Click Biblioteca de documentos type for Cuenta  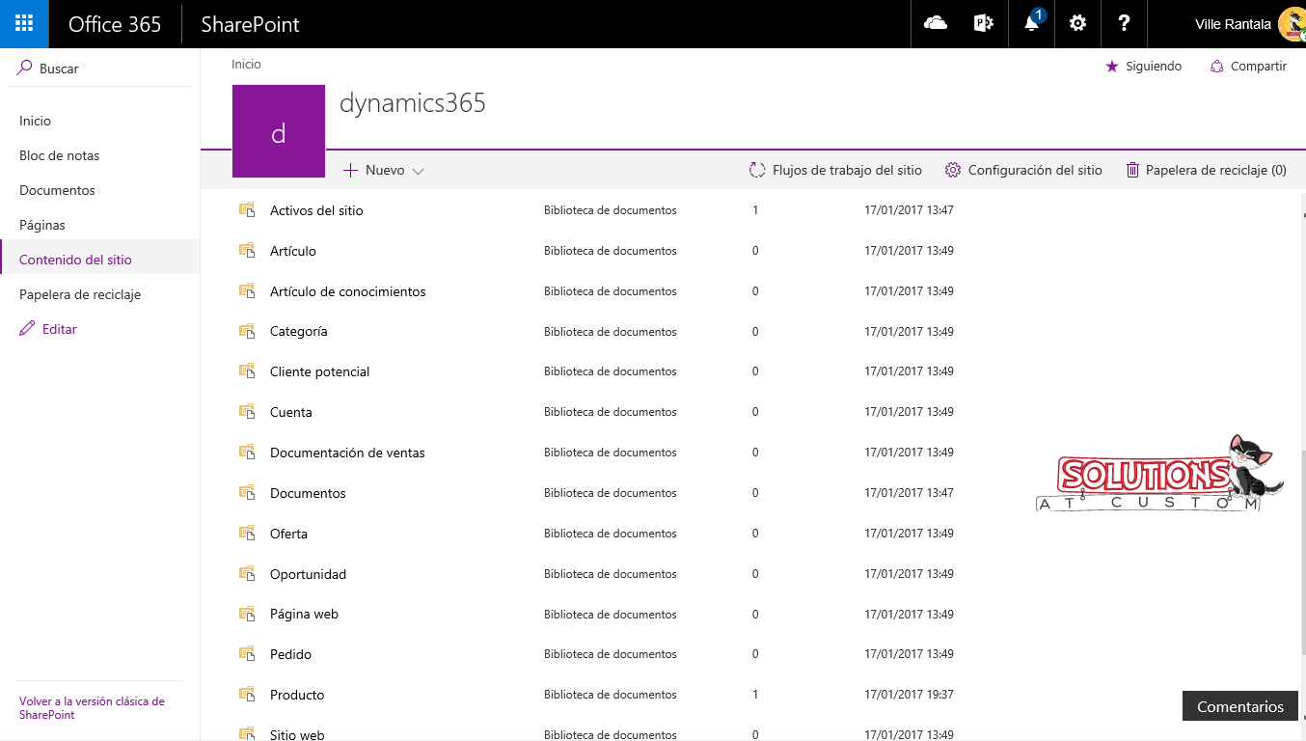611,412
